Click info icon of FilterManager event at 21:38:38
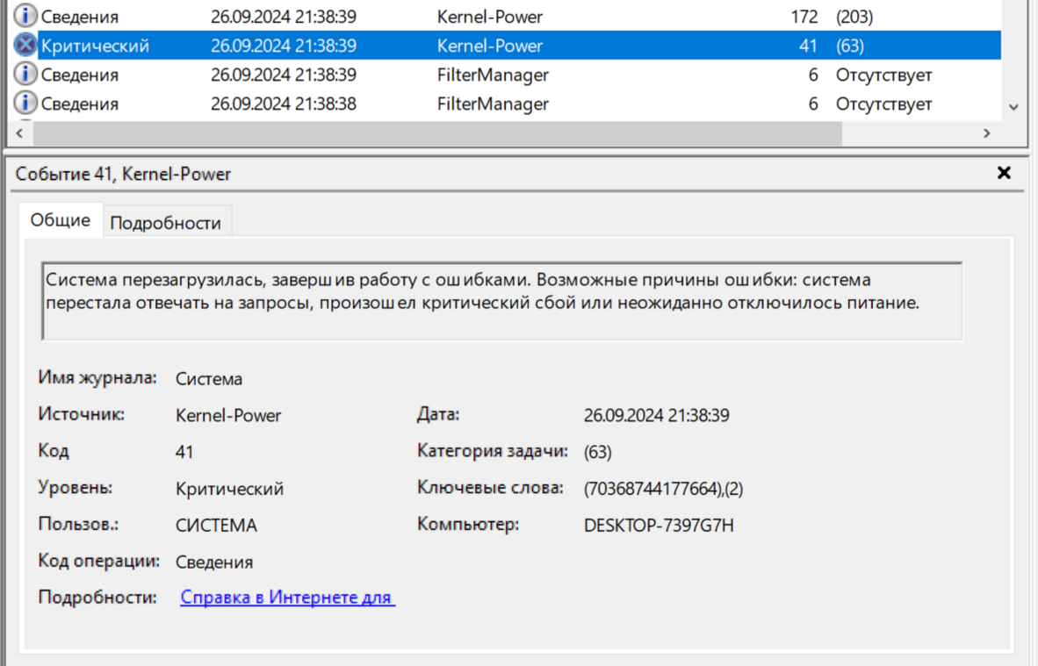Image resolution: width=1038 pixels, height=666 pixels. [x=26, y=104]
